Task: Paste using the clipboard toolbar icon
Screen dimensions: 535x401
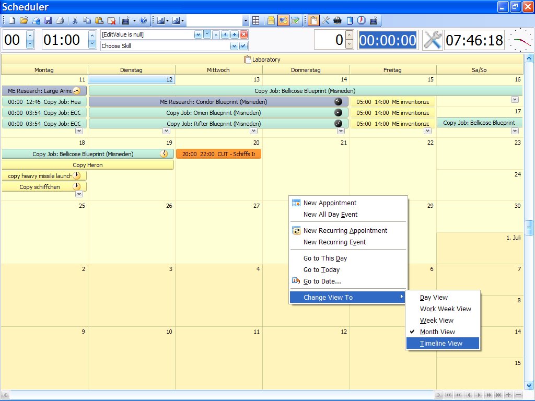Action: pyautogui.click(x=99, y=21)
